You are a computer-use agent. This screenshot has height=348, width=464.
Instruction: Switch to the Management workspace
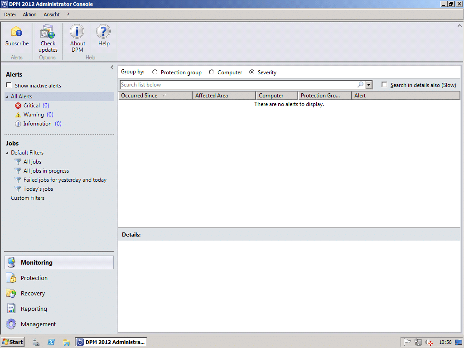[59, 324]
